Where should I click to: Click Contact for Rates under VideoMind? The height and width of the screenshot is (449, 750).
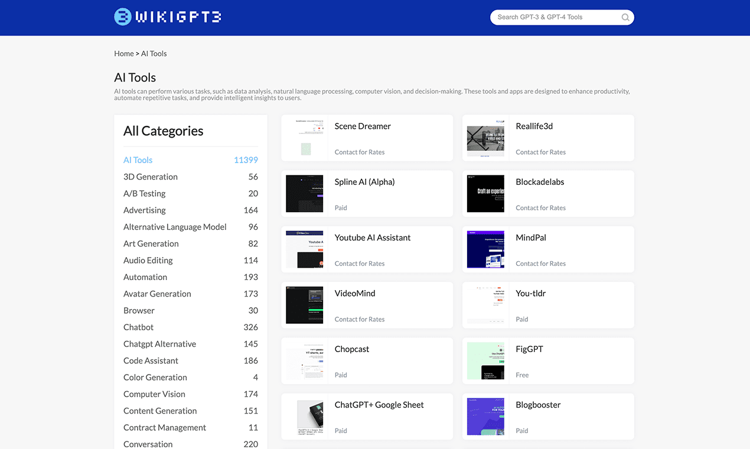pyautogui.click(x=360, y=319)
